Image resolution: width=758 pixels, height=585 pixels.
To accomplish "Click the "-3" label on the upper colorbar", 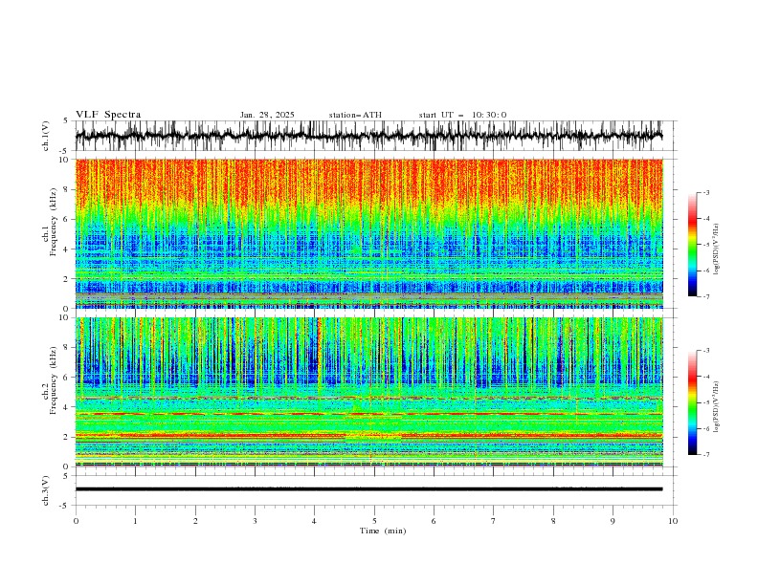I will pos(706,192).
